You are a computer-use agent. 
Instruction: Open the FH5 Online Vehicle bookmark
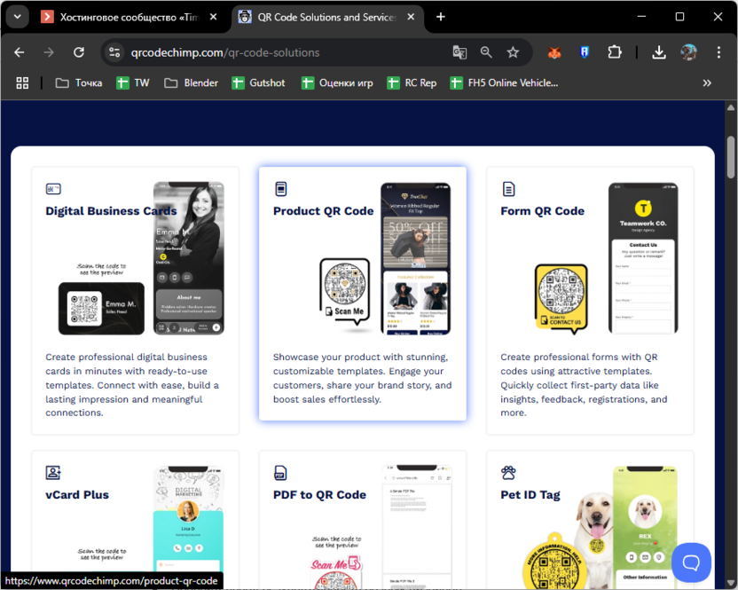[504, 83]
